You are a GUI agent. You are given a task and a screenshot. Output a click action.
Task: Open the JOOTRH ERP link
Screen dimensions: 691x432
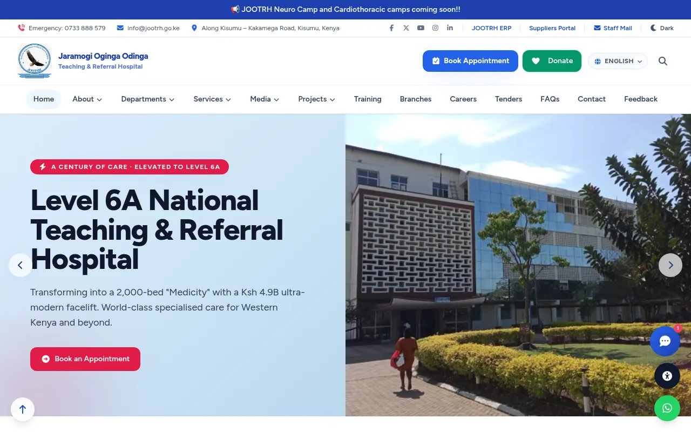(491, 28)
